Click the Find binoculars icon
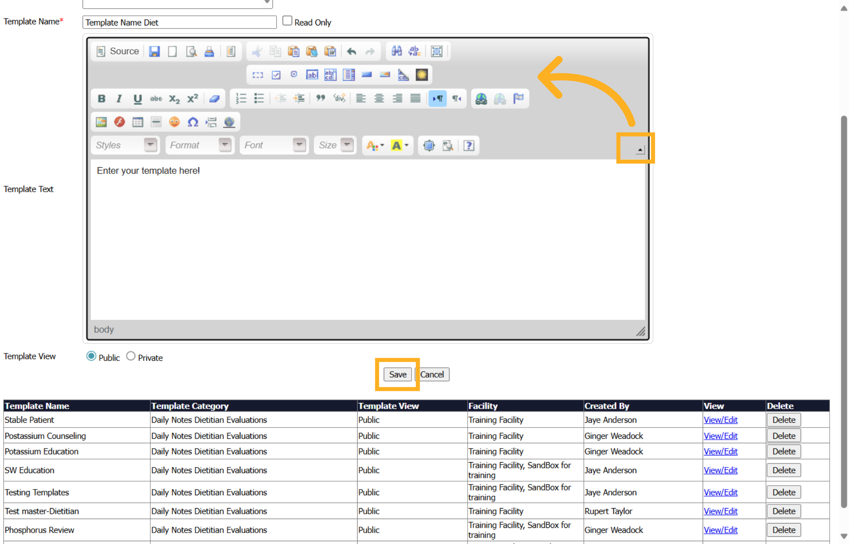 pyautogui.click(x=397, y=51)
